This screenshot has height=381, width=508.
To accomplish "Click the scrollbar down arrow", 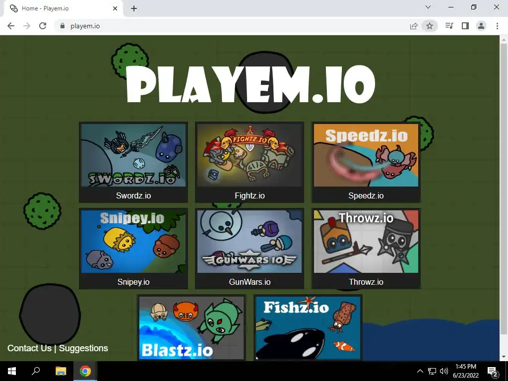I will pos(504,357).
